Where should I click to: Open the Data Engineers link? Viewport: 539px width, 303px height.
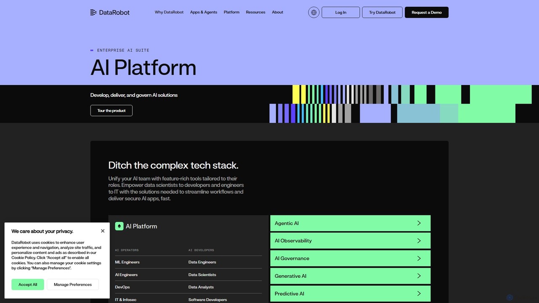coord(202,262)
